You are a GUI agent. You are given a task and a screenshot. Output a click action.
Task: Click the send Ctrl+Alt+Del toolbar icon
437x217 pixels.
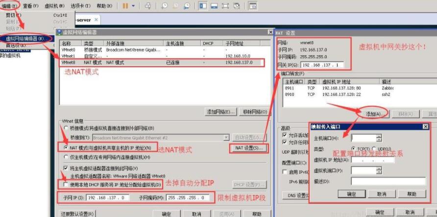tap(148, 6)
